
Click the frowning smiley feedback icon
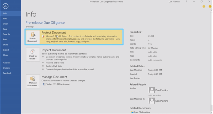[x=210, y=6]
